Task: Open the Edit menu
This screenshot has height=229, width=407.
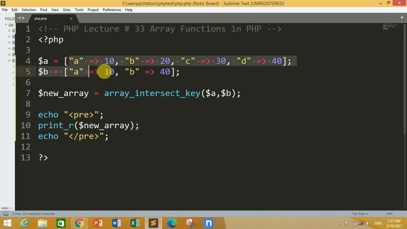Action: click(14, 10)
